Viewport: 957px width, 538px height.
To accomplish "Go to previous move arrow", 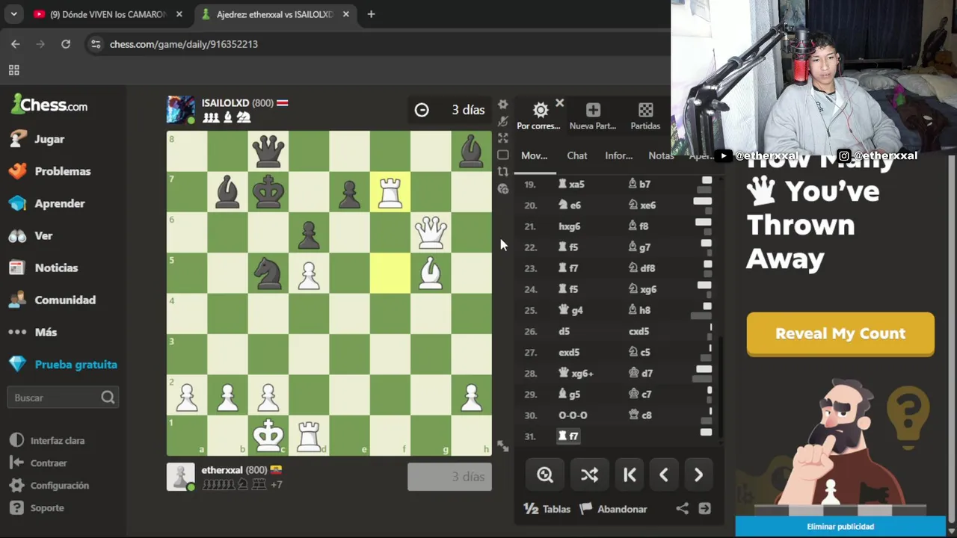I will pos(664,475).
